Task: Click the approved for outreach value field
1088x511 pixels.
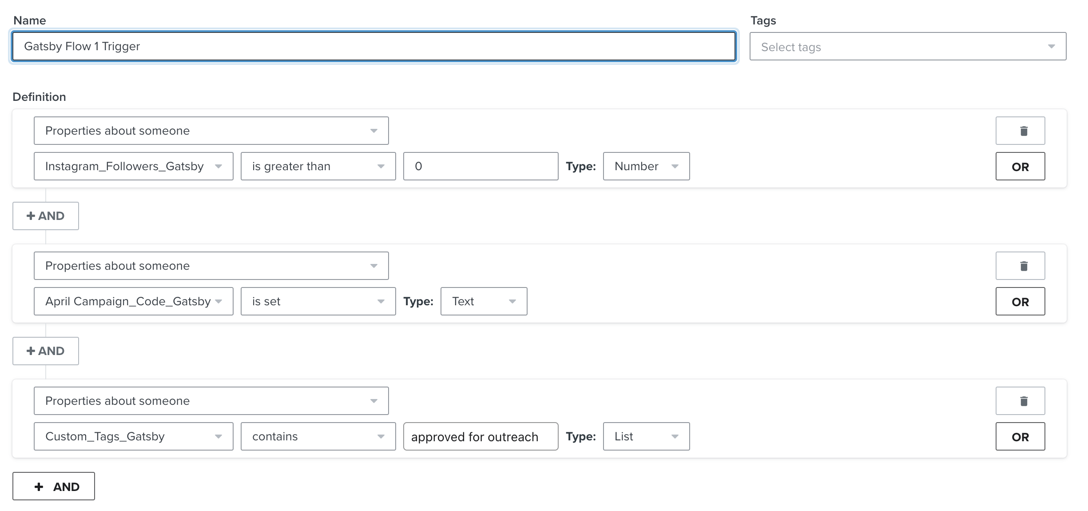Action: (x=481, y=436)
